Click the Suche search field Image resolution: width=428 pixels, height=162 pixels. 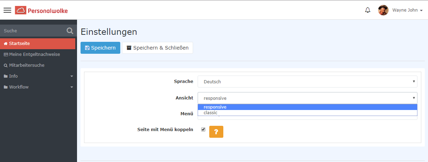pos(33,31)
